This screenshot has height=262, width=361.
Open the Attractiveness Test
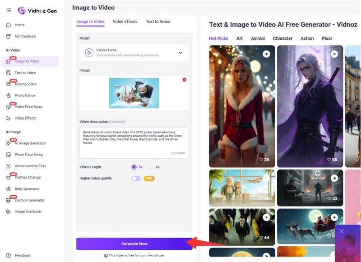pos(30,166)
